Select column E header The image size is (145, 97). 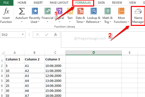[130, 53]
